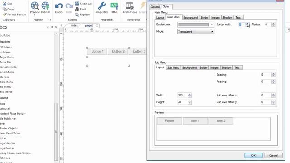Image resolution: width=290 pixels, height=163 pixels.
Task: Open Main Menu Images tab
Action: tap(215, 17)
